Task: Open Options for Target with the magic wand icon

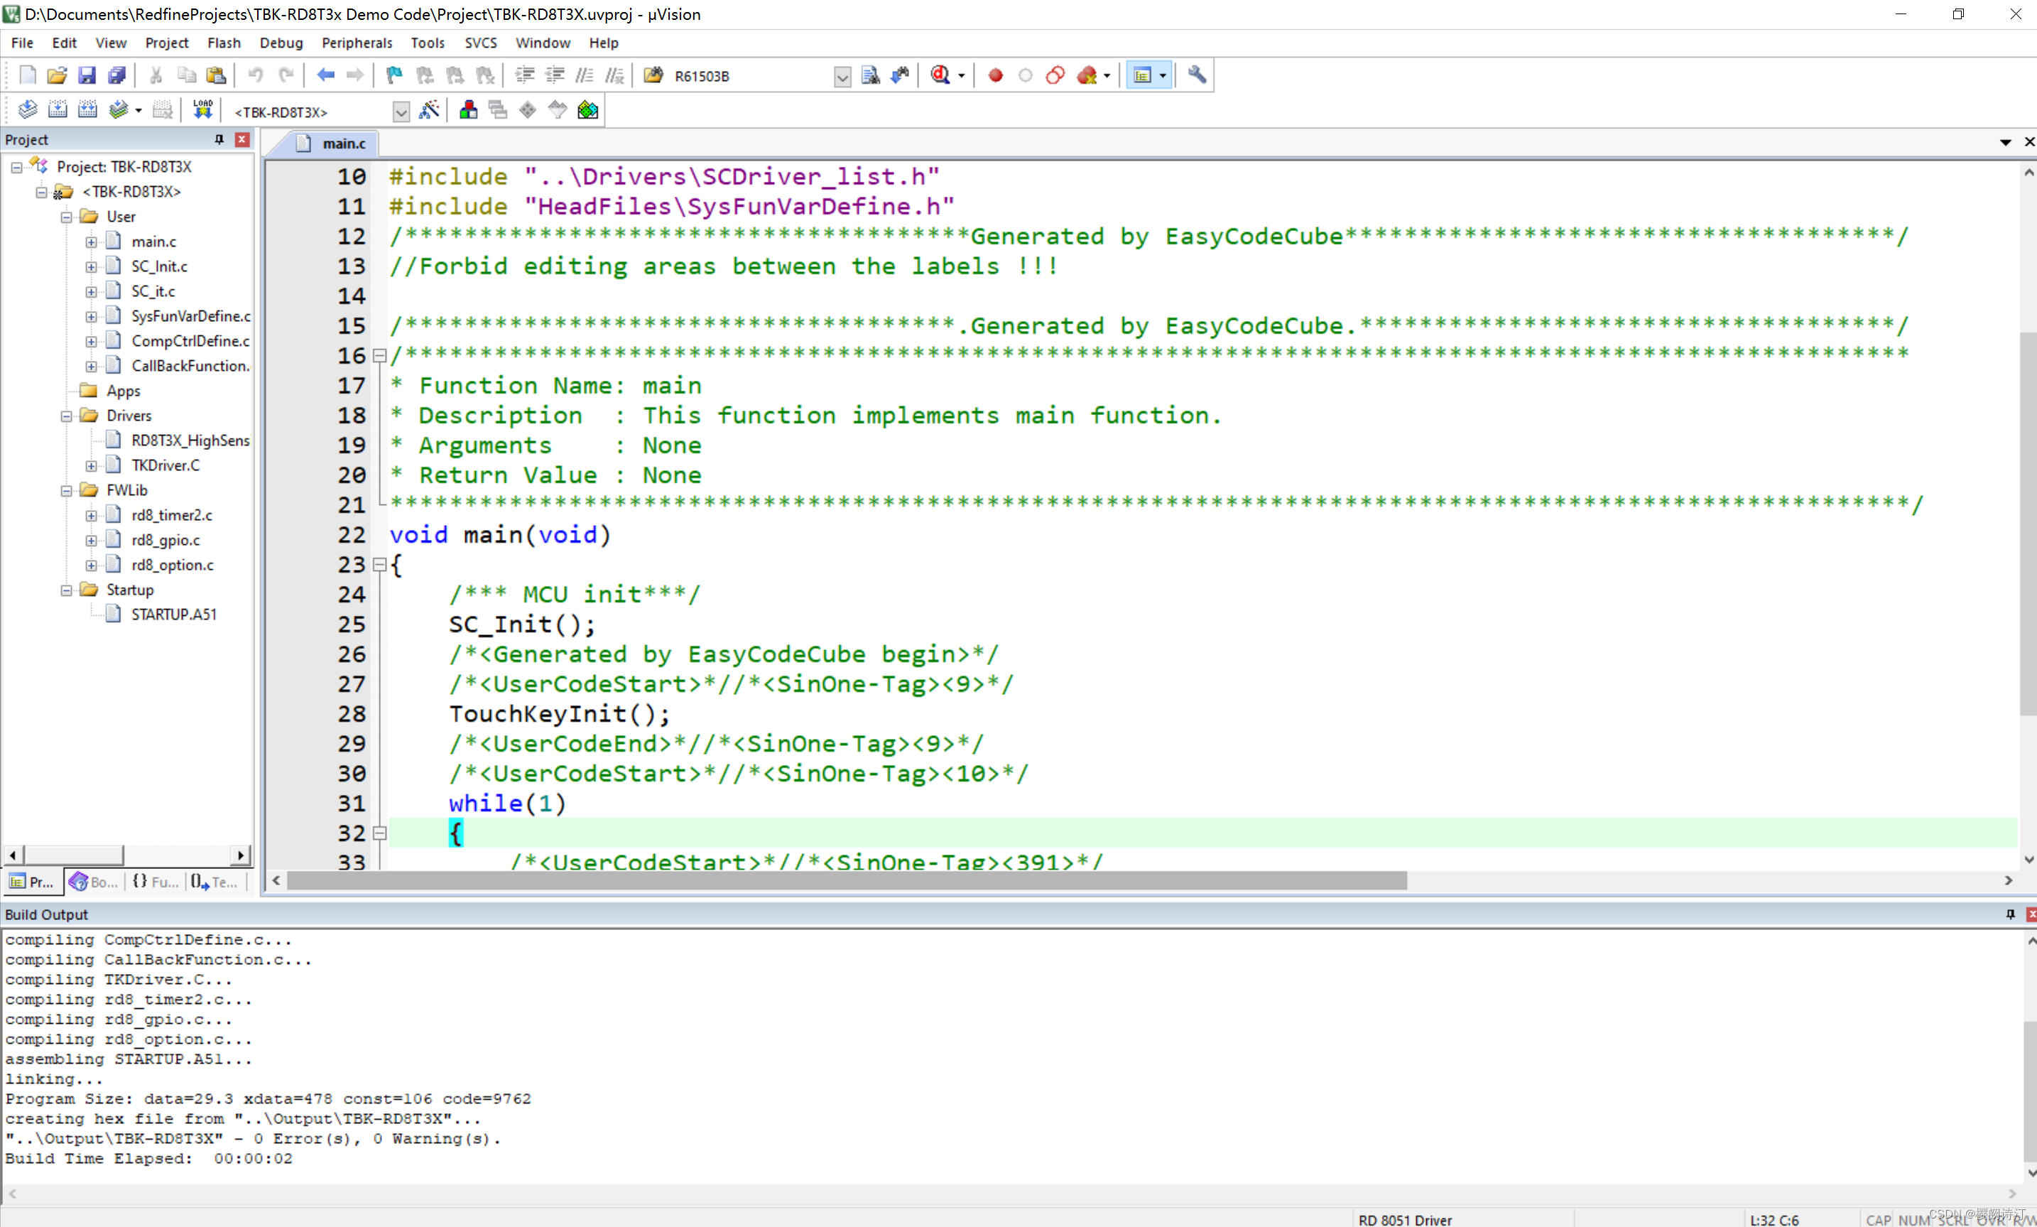Action: pyautogui.click(x=429, y=110)
